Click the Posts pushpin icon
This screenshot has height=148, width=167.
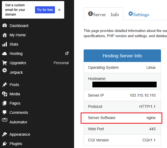[5, 85]
